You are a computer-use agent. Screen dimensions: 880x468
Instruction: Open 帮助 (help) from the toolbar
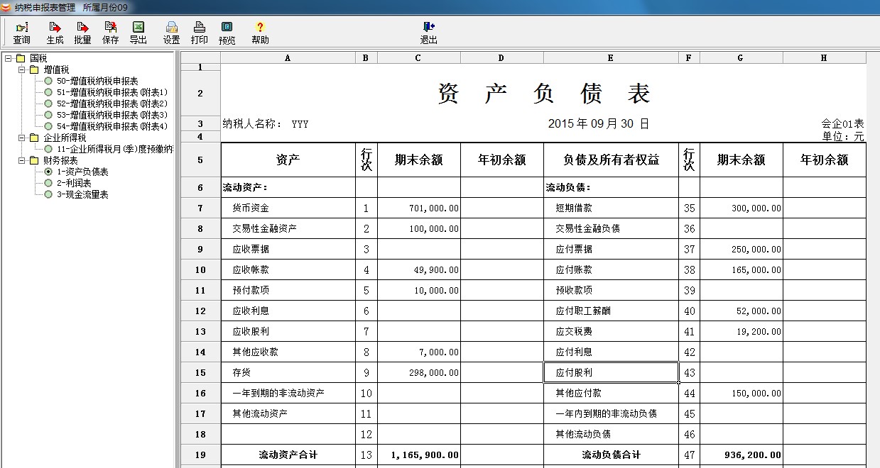click(260, 33)
